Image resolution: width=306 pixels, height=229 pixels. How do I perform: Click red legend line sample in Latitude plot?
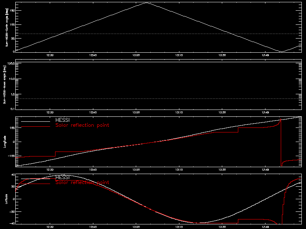(36, 184)
